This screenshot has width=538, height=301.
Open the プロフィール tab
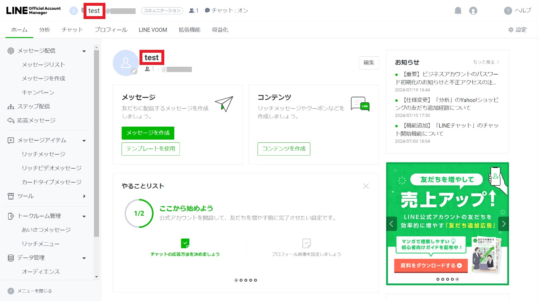(x=111, y=30)
